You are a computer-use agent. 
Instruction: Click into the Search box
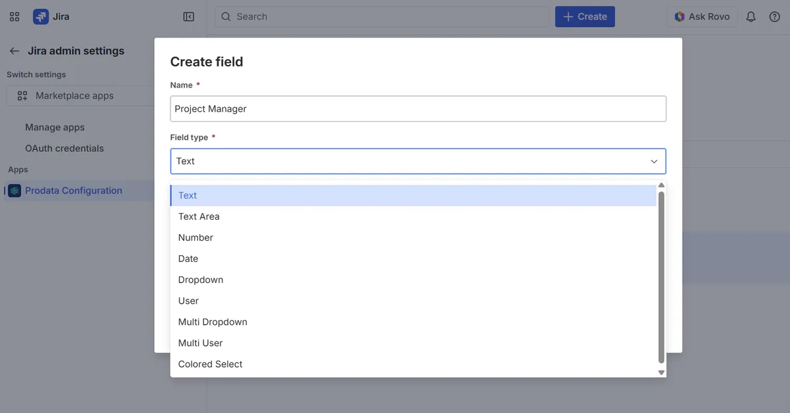click(x=382, y=16)
